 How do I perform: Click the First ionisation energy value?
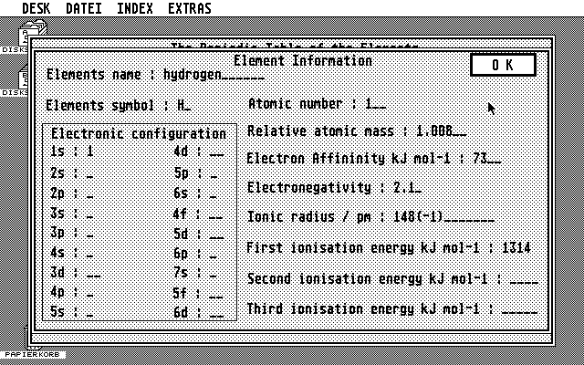coord(515,248)
